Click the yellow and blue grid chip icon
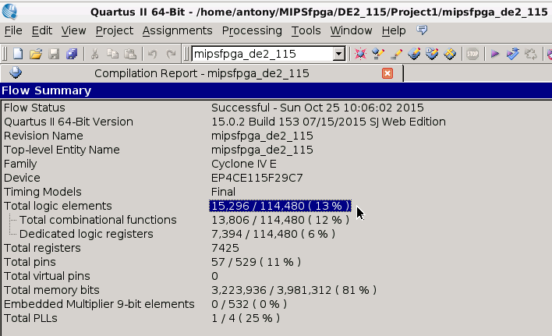Image resolution: width=552 pixels, height=336 pixels. pyautogui.click(x=450, y=54)
